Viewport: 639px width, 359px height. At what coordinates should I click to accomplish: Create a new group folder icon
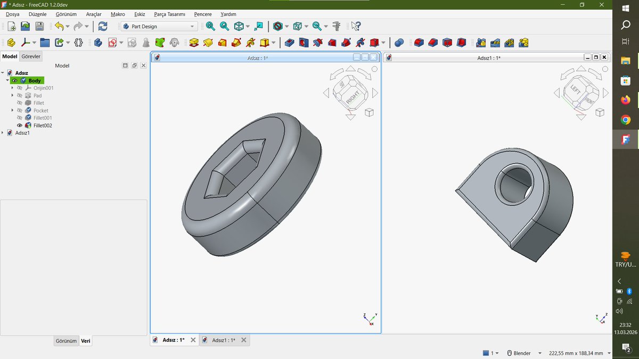(x=45, y=43)
